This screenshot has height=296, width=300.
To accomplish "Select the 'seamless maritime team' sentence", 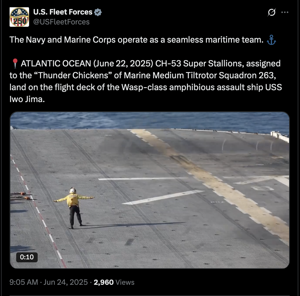I will click(136, 40).
